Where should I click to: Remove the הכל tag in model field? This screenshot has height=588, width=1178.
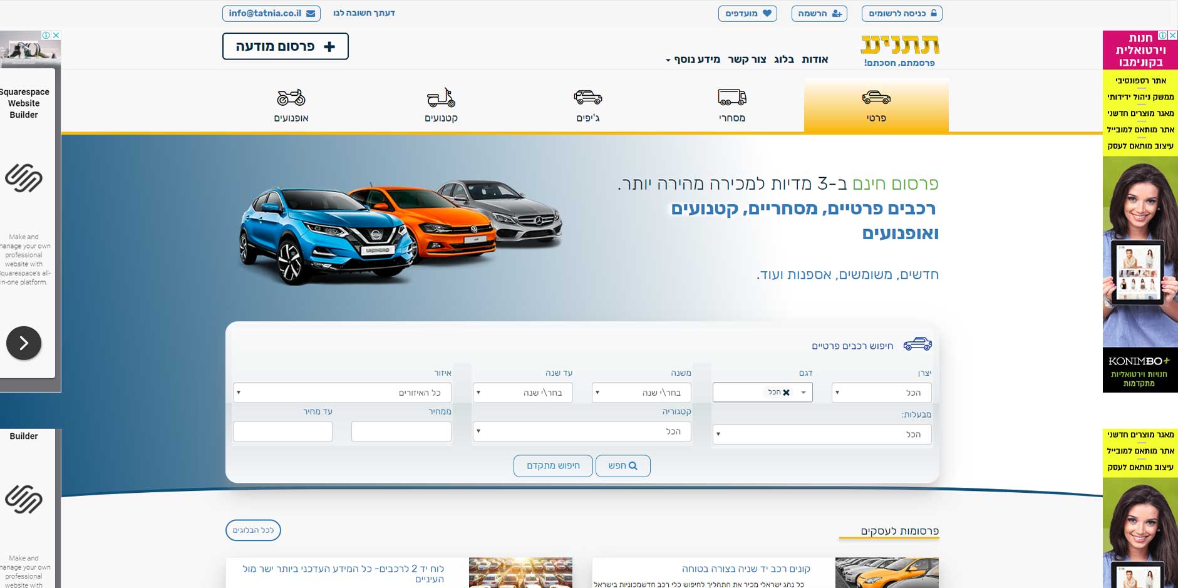click(786, 393)
